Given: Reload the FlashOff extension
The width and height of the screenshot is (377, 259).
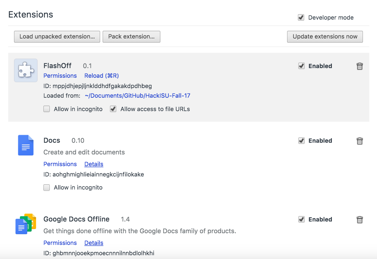Looking at the screenshot, I should pyautogui.click(x=102, y=76).
